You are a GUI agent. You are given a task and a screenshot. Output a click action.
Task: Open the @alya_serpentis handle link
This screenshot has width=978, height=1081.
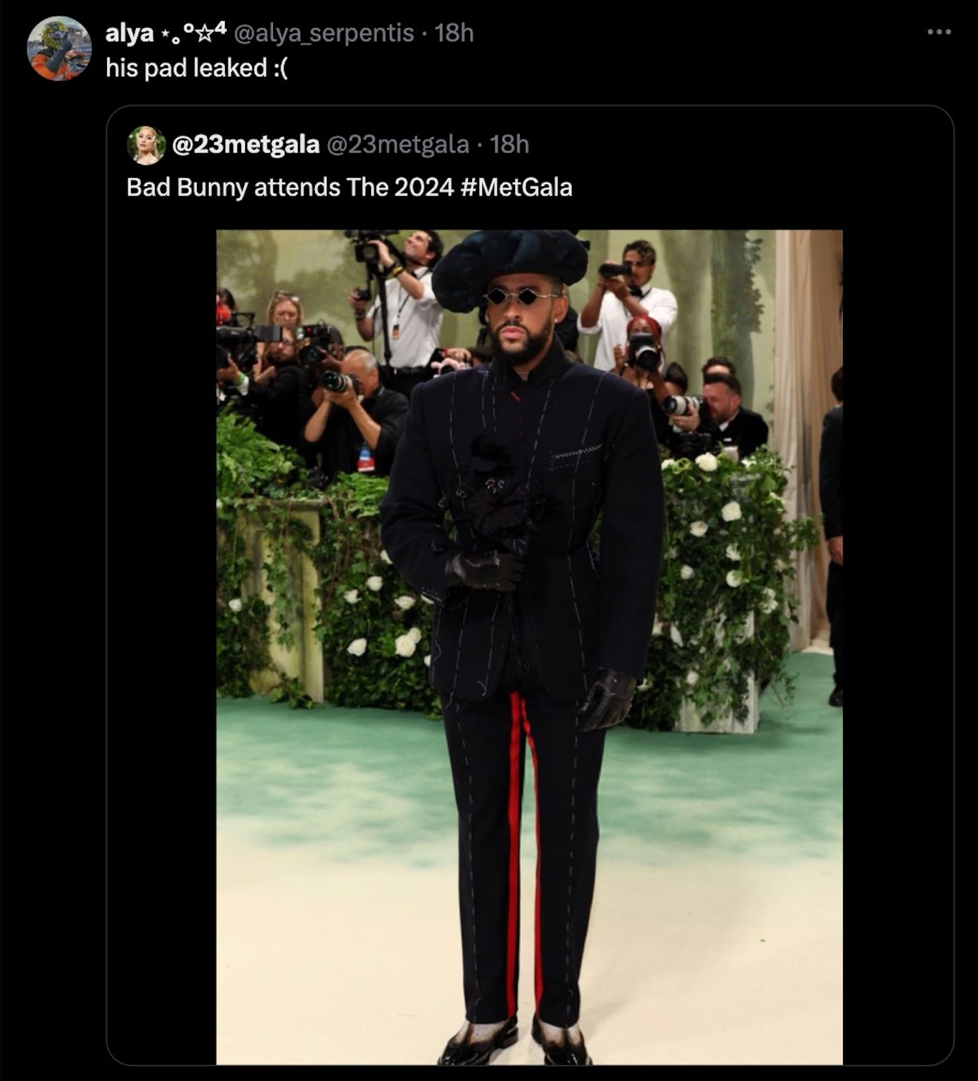323,33
